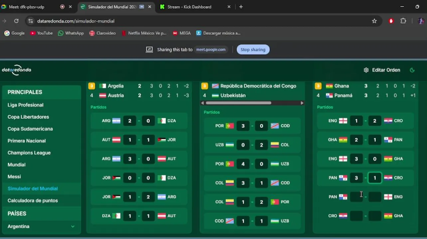Switch to the Meet dfk-pbzv-udp tab
Image resolution: width=427 pixels, height=239 pixels.
click(27, 7)
